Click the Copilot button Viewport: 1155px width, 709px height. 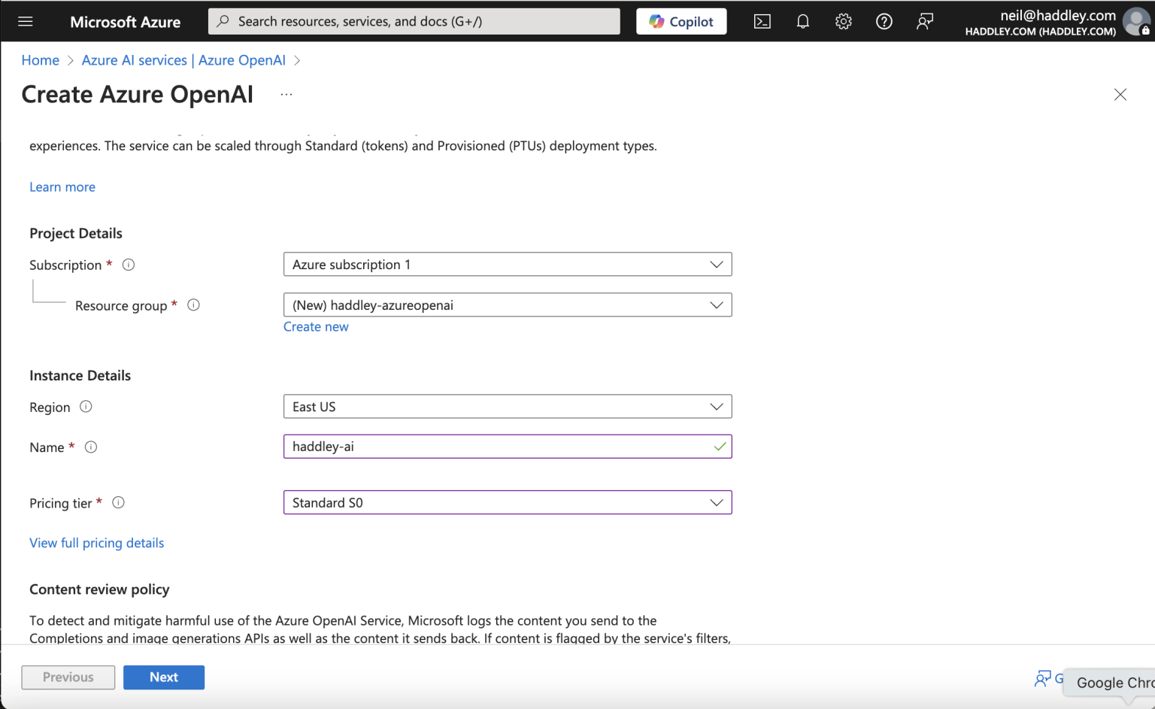pos(681,21)
